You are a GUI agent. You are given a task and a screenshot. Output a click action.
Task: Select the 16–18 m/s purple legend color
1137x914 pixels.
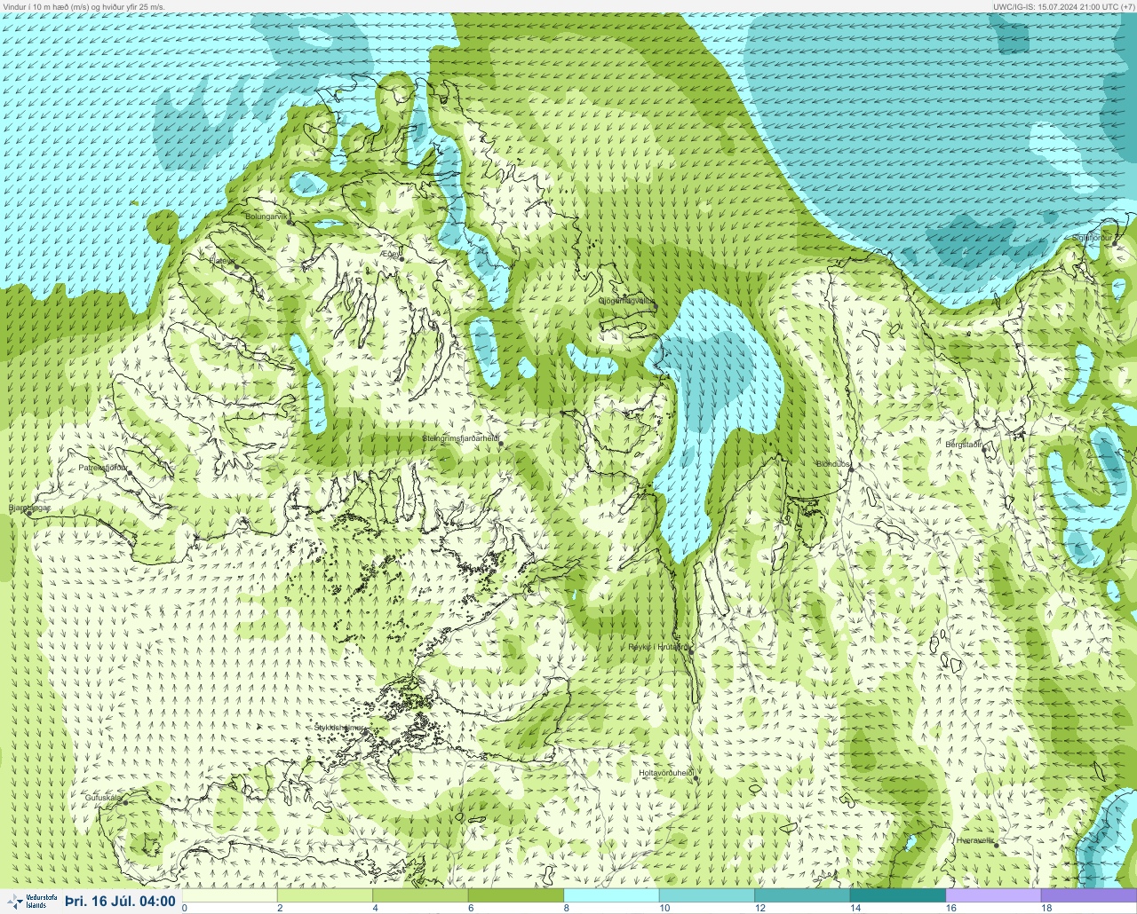pyautogui.click(x=993, y=895)
